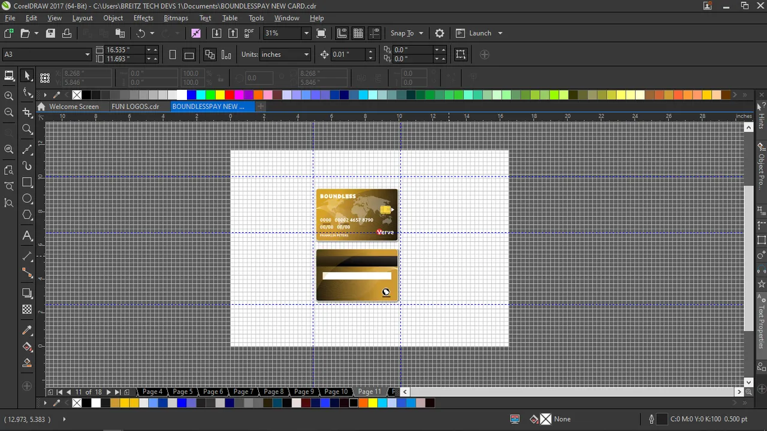Open the Bitmaps menu
The image size is (767, 431).
click(176, 18)
